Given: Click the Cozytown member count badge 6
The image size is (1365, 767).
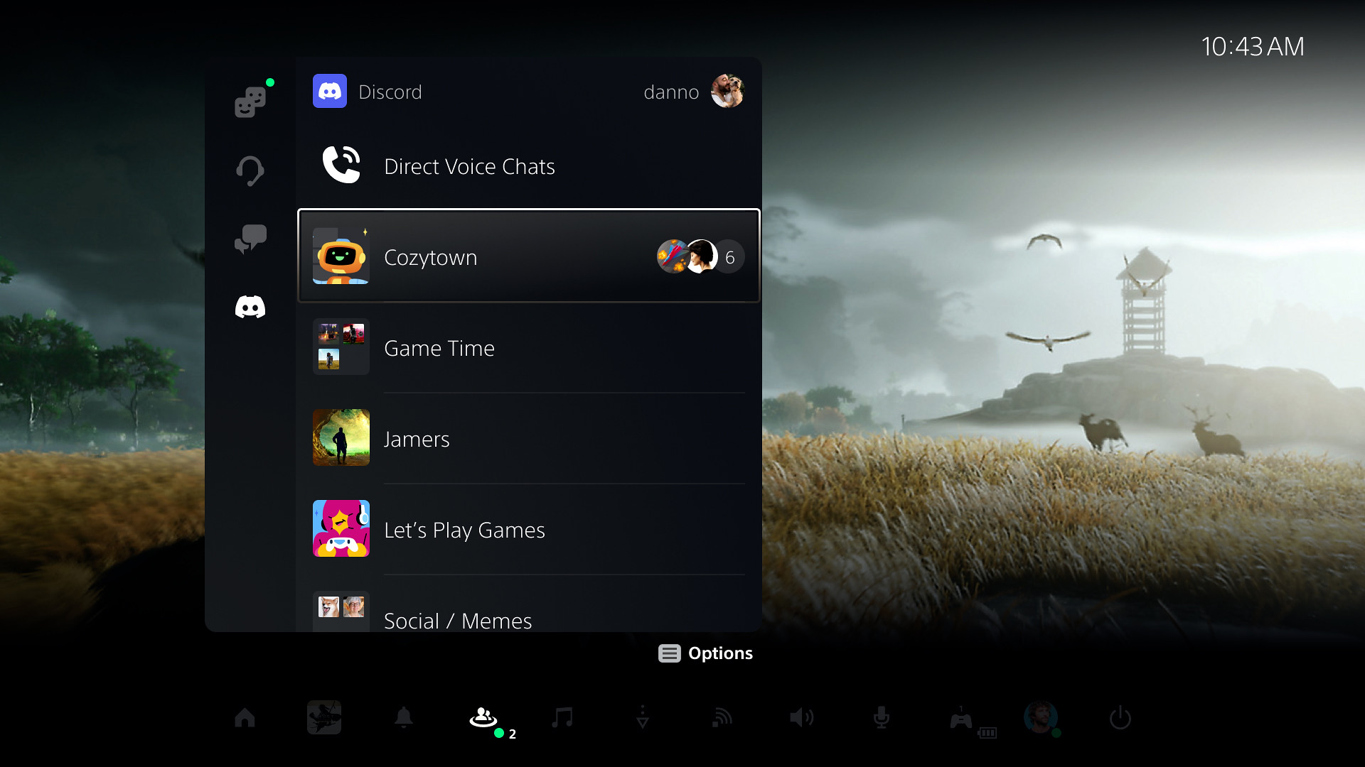Looking at the screenshot, I should [730, 256].
